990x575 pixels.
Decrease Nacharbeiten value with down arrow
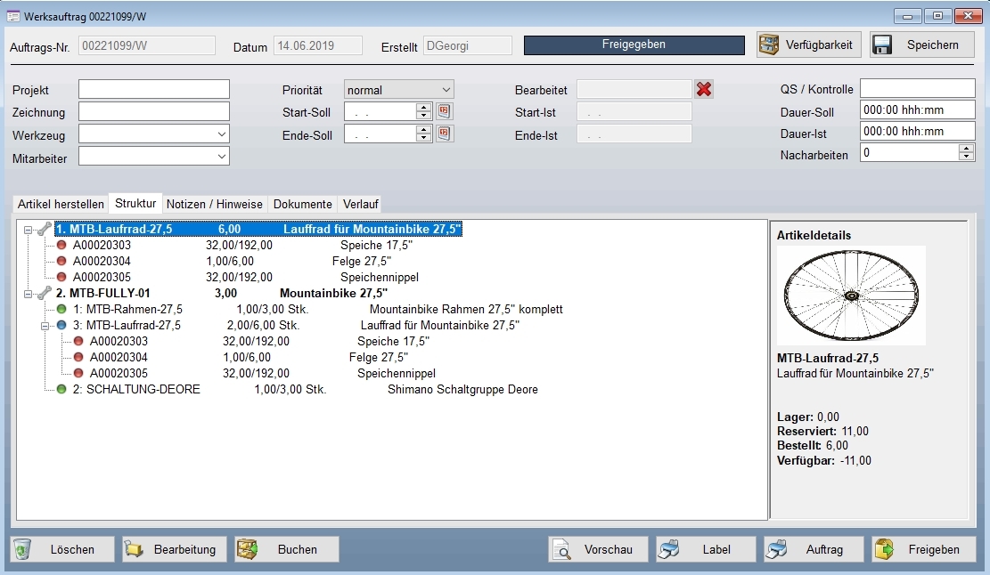(966, 157)
